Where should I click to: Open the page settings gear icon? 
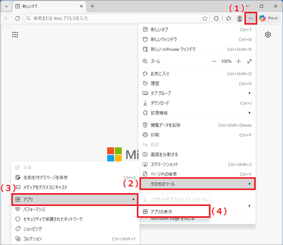coord(268,34)
